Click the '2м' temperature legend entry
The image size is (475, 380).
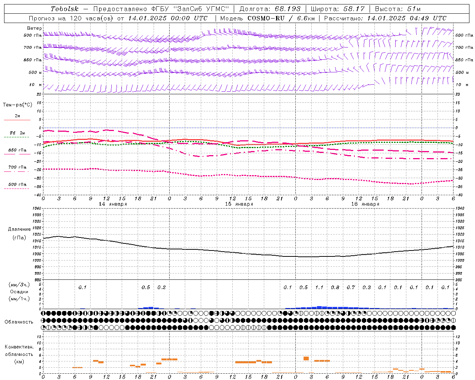tap(17, 116)
